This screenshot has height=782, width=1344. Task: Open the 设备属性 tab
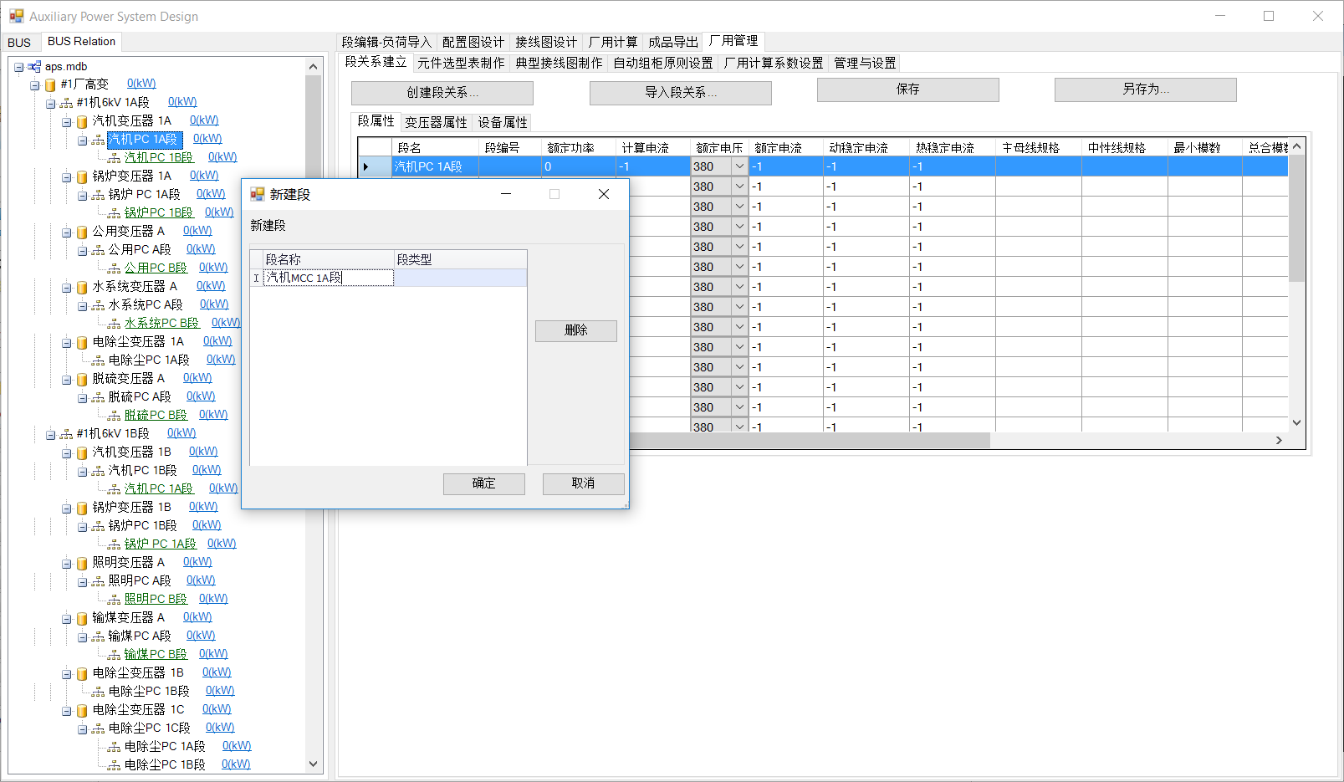point(503,122)
